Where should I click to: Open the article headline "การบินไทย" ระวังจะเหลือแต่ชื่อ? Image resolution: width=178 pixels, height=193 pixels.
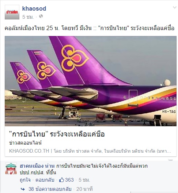click(x=57, y=134)
